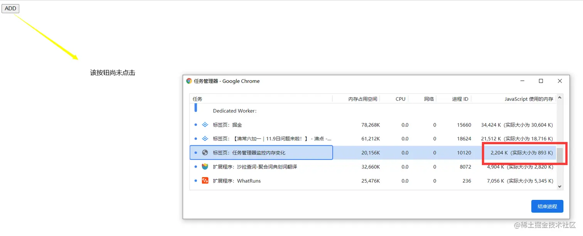
Task: Click the 沙拉查词 extension icon
Action: 205,166
